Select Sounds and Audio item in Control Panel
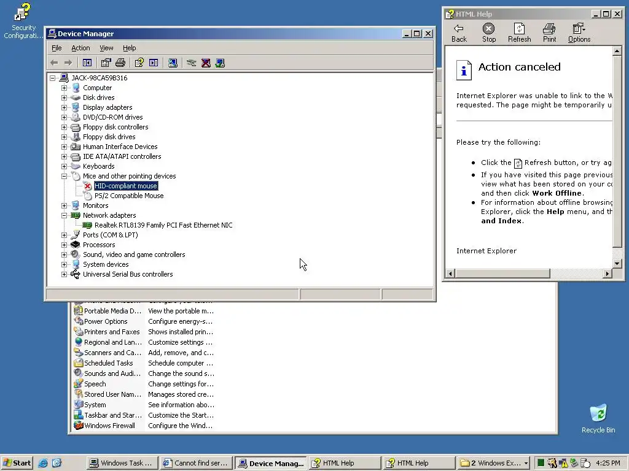 coord(112,373)
